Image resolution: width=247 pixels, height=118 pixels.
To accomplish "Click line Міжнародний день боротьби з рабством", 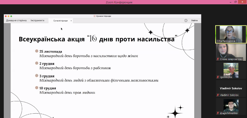I will (x=75, y=68).
